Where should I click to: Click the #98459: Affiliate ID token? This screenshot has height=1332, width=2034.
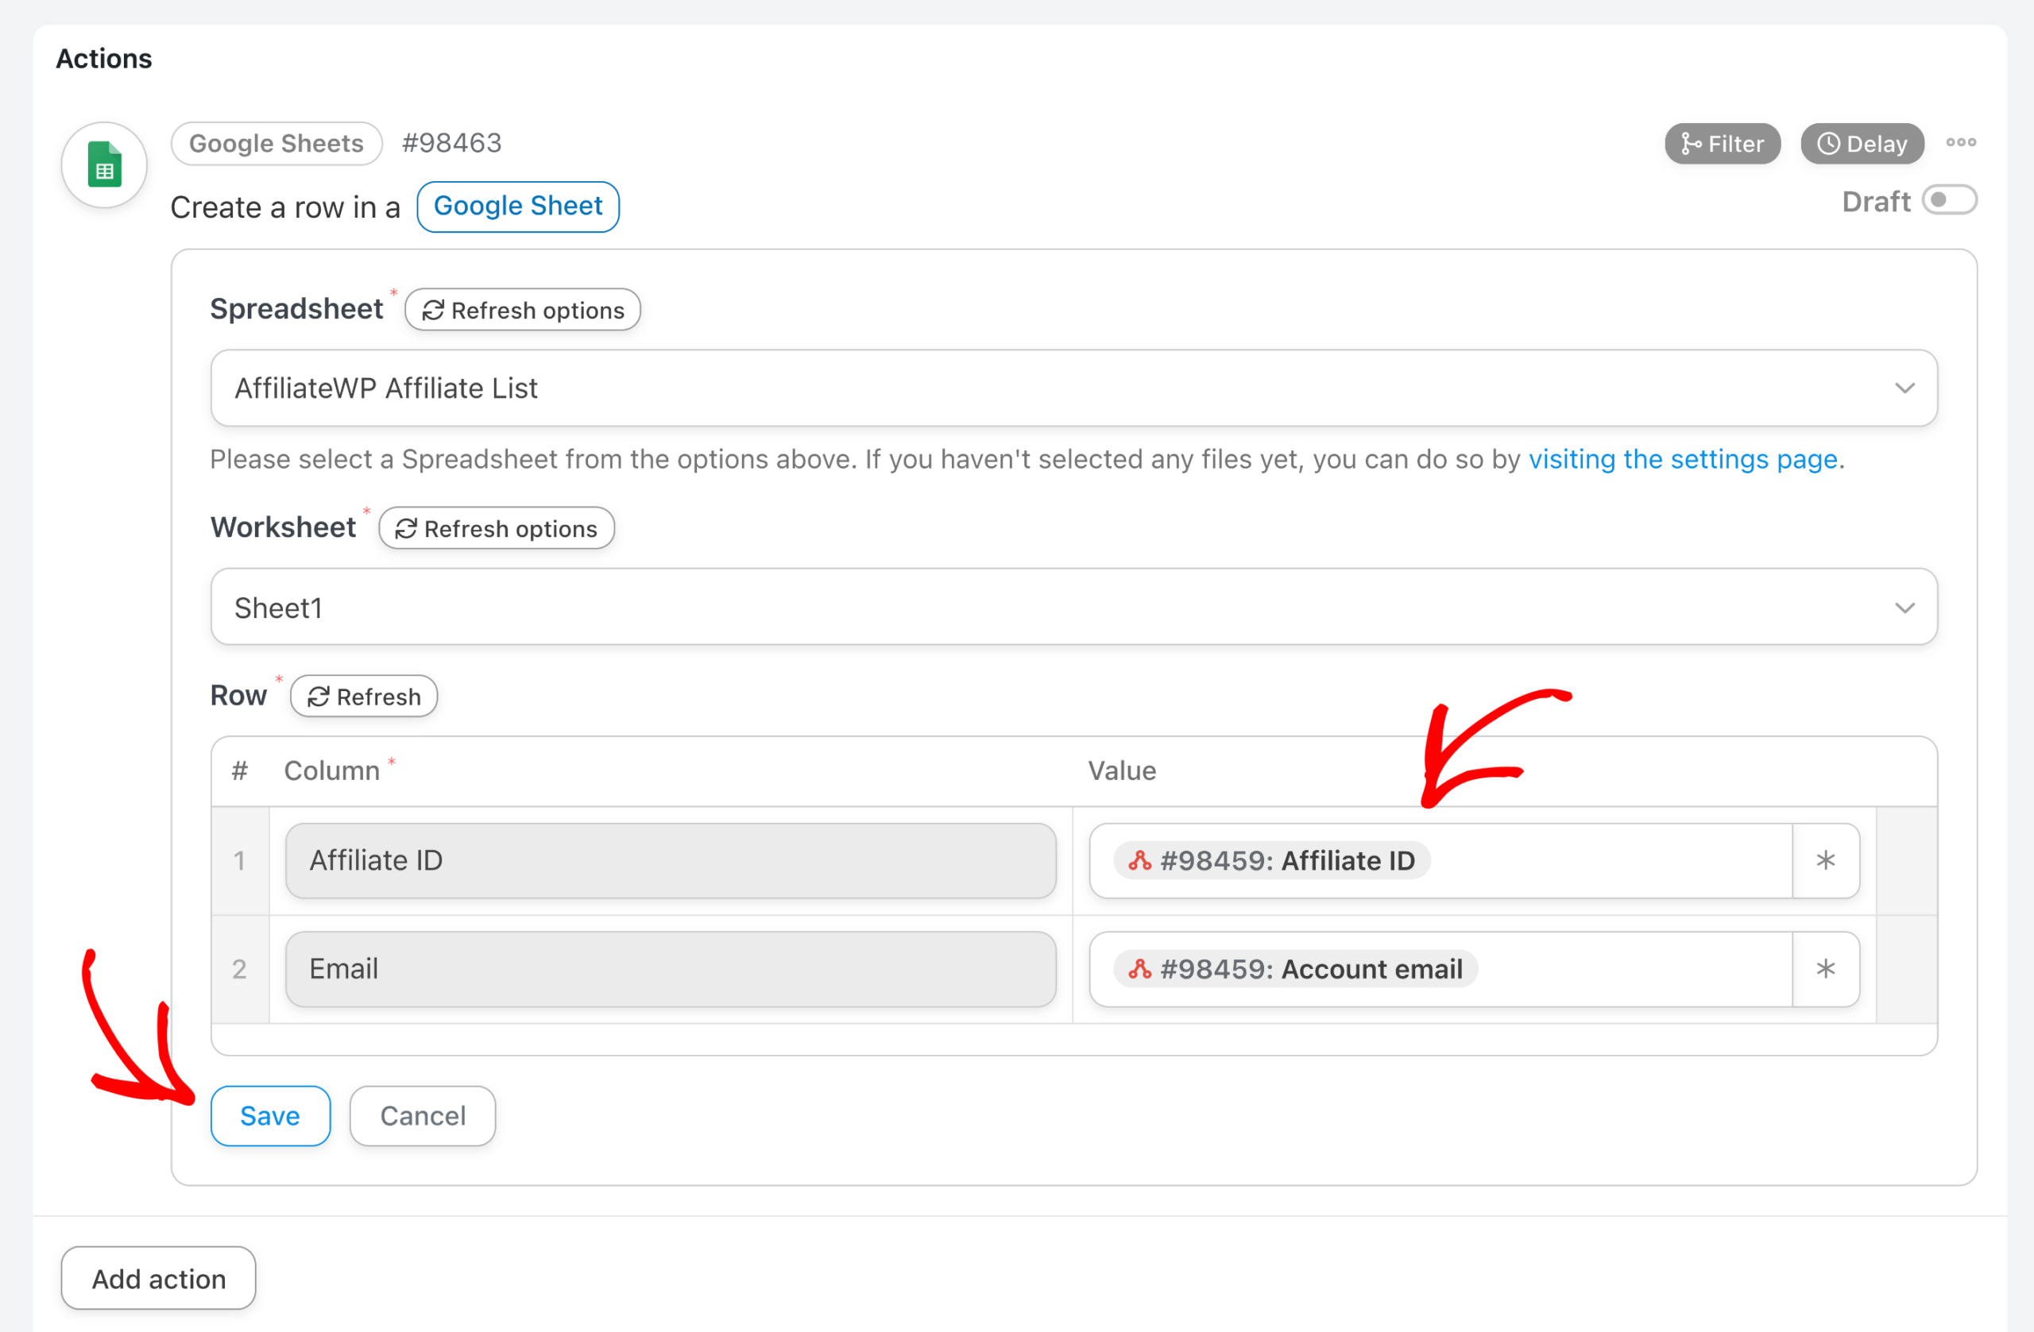(1272, 860)
